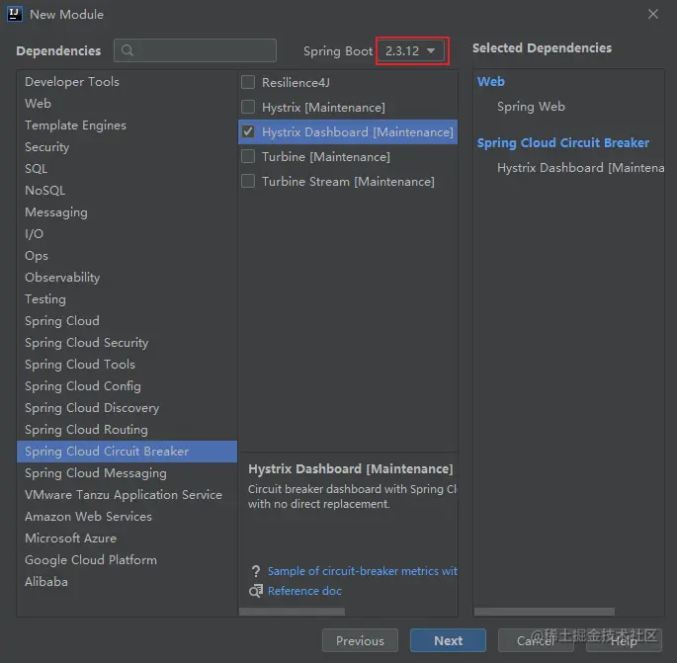This screenshot has height=663, width=677.
Task: Select Spring Cloud Security category
Action: pos(127,342)
